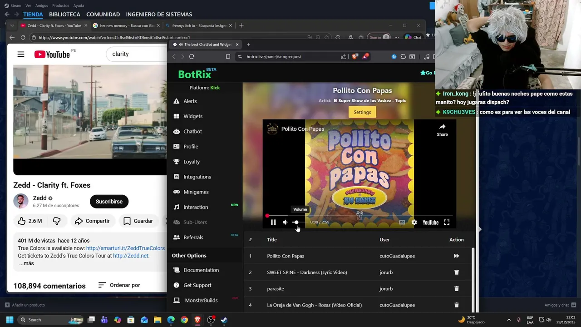The height and width of the screenshot is (327, 581).
Task: Open Brave Rewards triangle icon
Action: tap(364, 57)
